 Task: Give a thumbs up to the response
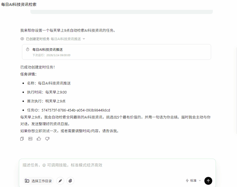click(x=39, y=138)
